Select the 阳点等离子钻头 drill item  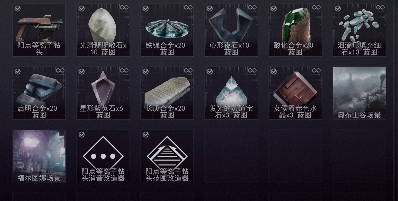[39, 30]
